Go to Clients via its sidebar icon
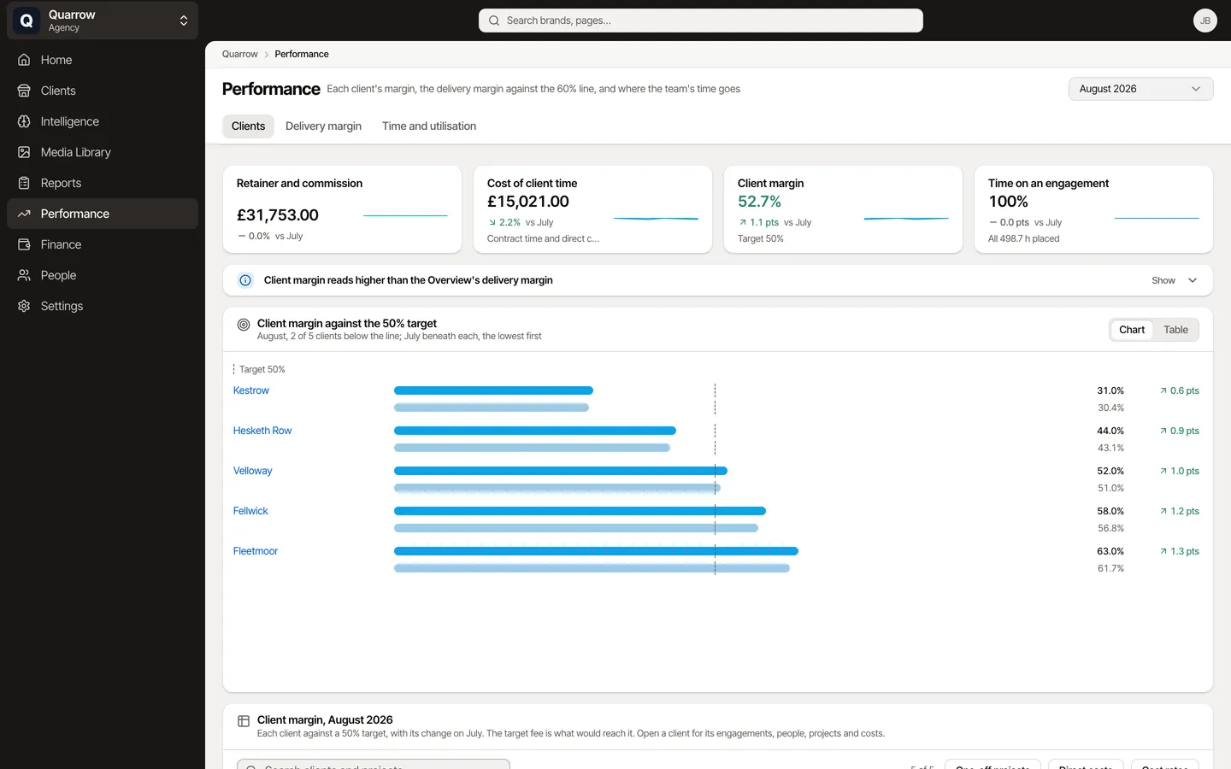Image resolution: width=1231 pixels, height=769 pixels. [x=24, y=91]
